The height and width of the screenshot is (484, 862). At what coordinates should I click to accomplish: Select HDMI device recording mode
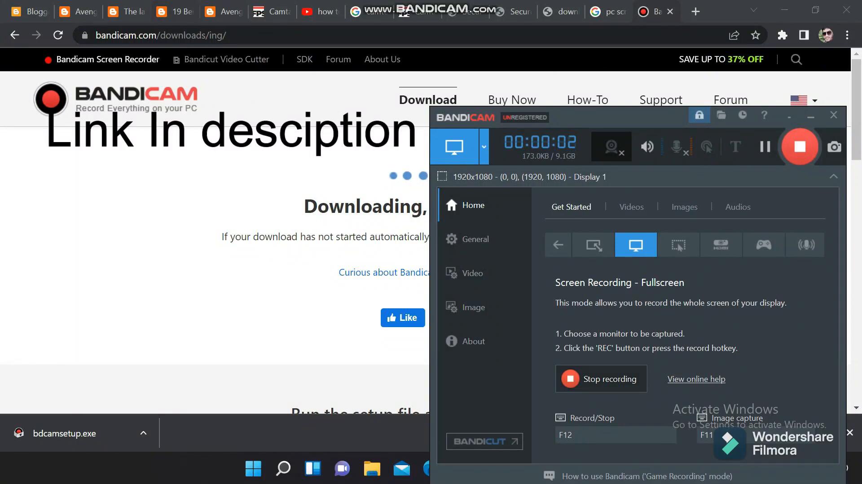721,245
